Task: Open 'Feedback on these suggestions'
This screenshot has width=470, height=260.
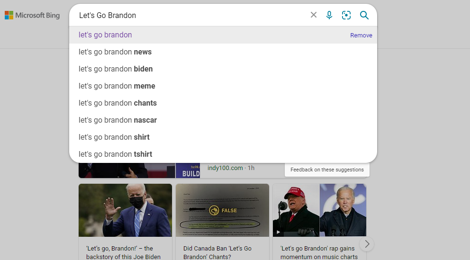Action: [327, 170]
